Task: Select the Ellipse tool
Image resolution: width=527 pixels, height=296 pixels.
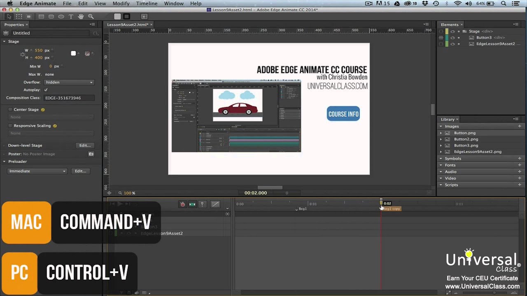Action: click(61, 16)
